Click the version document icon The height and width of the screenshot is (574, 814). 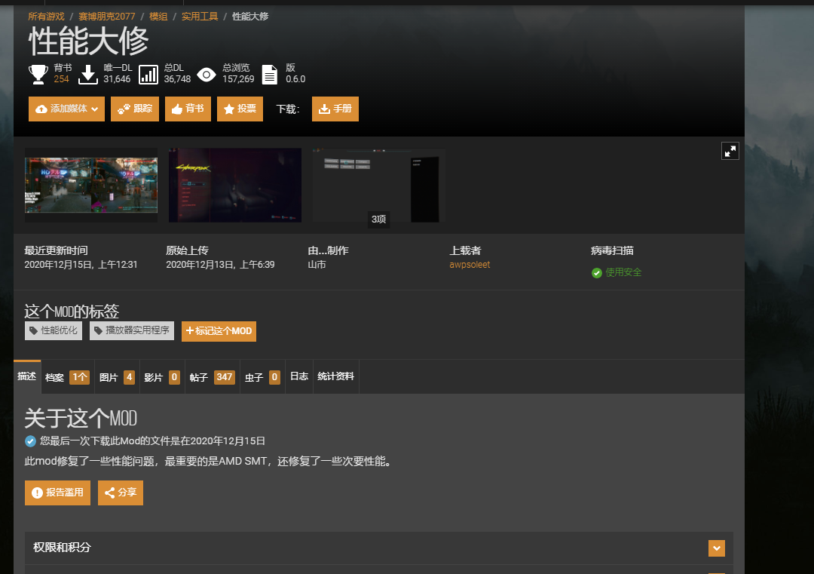(268, 74)
